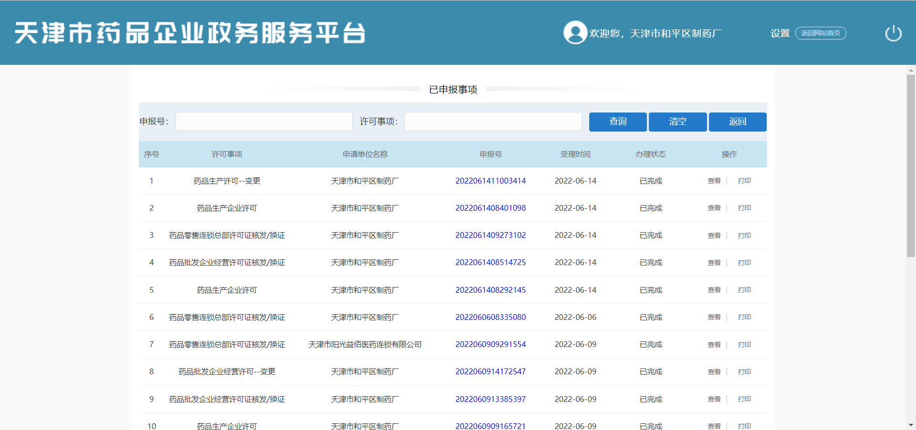916x430 pixels.
Task: Click the power logout icon
Action: point(893,33)
